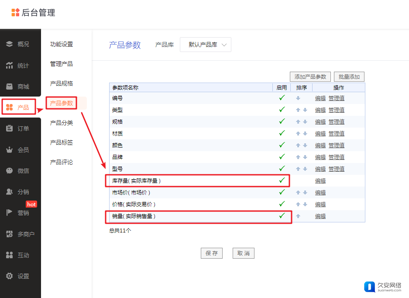Click the 微信 chat bubble icon
409x298 pixels.
[x=9, y=171]
